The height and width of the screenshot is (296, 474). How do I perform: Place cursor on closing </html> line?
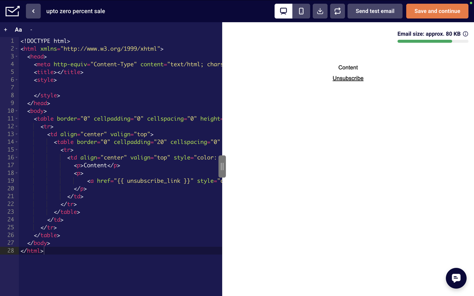pos(32,251)
